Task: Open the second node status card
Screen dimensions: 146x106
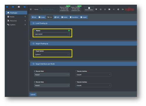Action: pos(76,9)
